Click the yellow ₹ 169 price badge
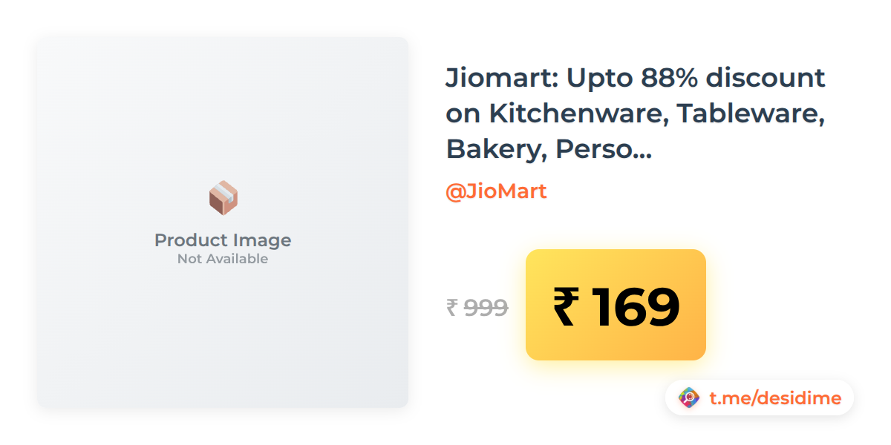 tap(616, 305)
